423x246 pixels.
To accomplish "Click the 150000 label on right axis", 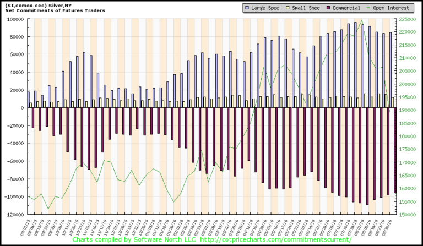I will [x=408, y=215].
